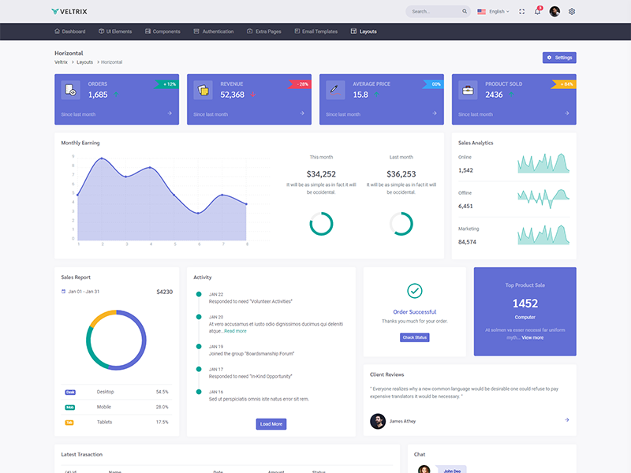Open the notifications bell
The image size is (631, 473).
[x=537, y=12]
